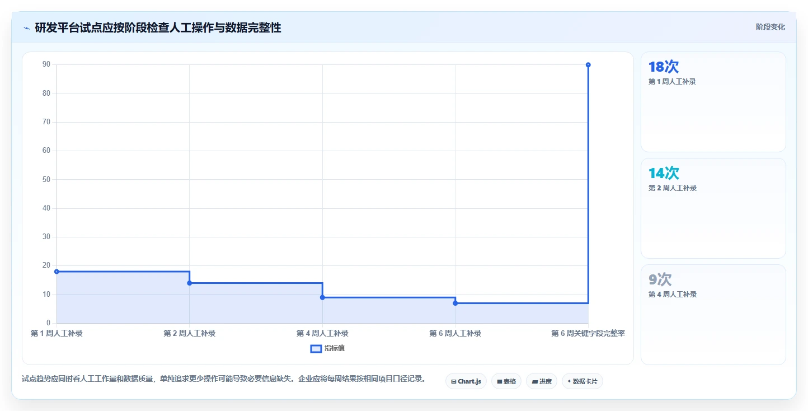The width and height of the screenshot is (808, 411).
Task: Click card caption 第 2 周人工补录
Action: coord(673,188)
